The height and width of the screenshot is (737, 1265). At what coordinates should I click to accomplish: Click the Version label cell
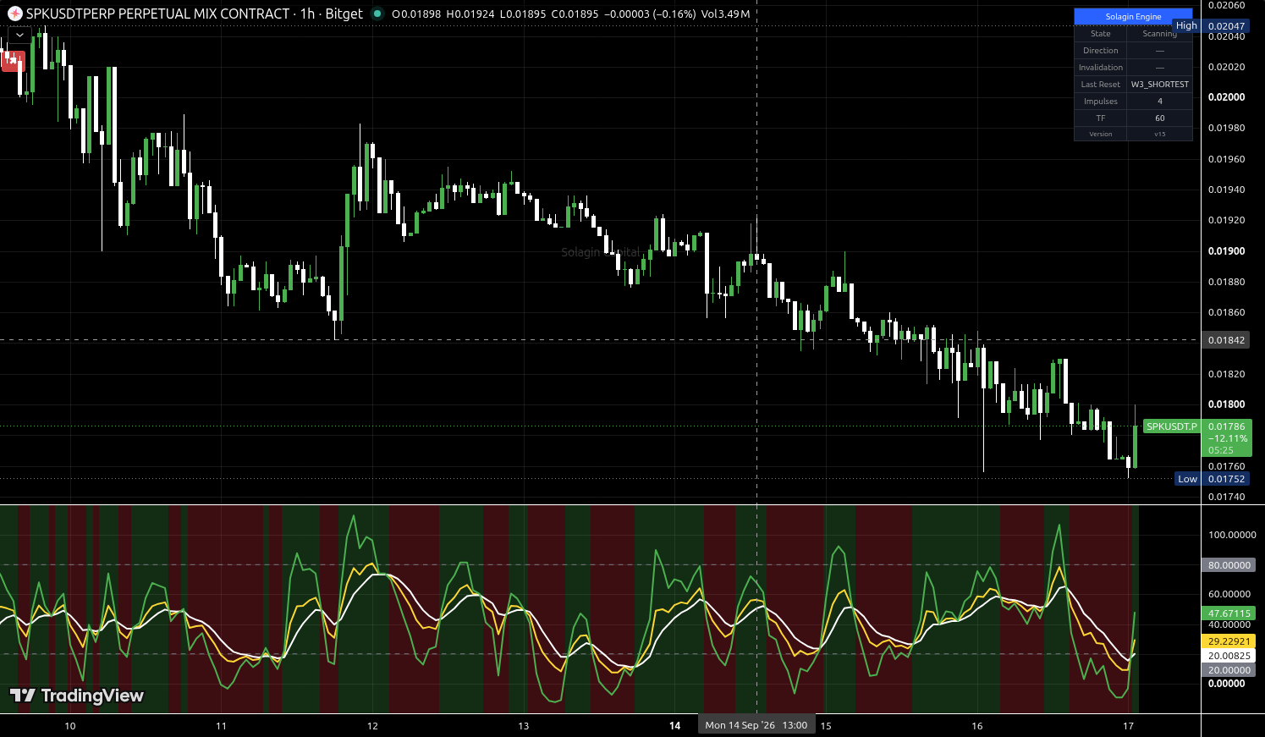pos(1100,134)
